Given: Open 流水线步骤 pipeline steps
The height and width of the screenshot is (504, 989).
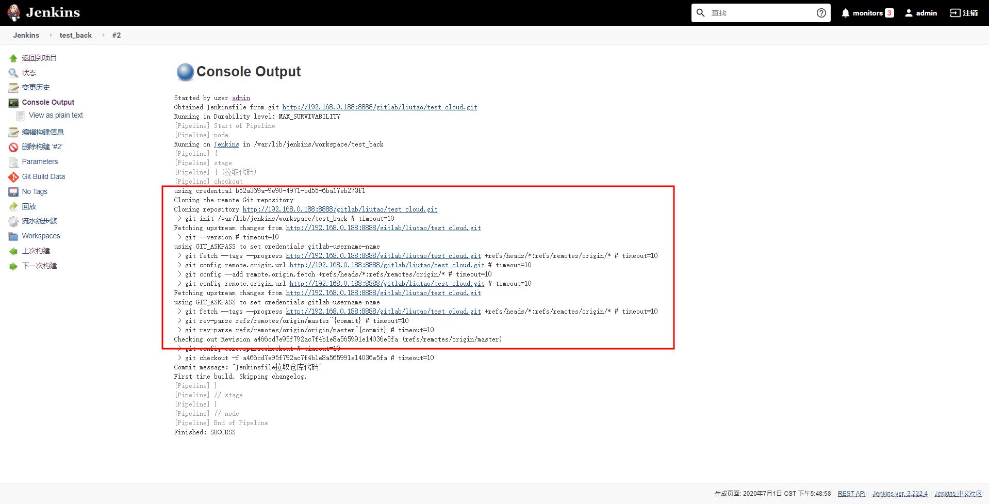Looking at the screenshot, I should point(39,221).
